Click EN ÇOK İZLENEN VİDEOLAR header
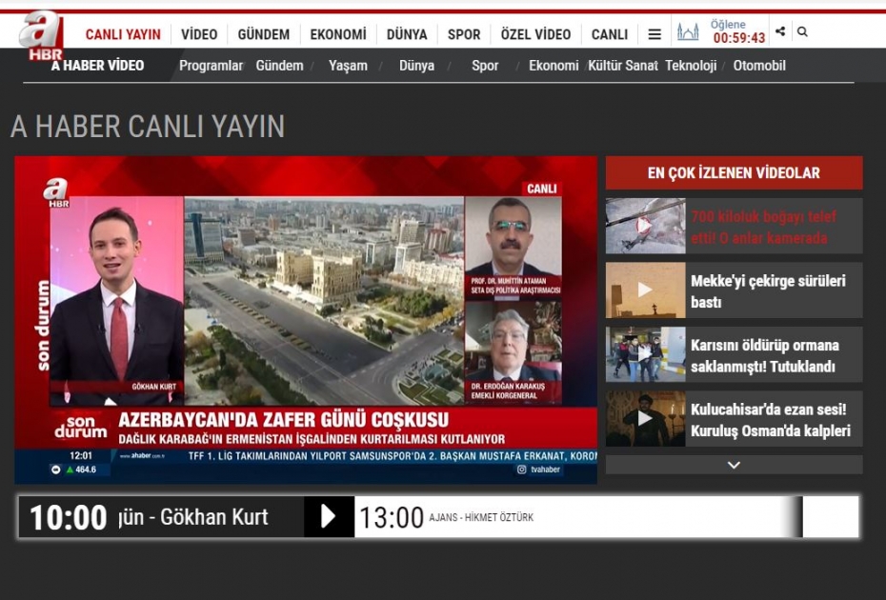Viewport: 886px width, 600px height. [734, 173]
